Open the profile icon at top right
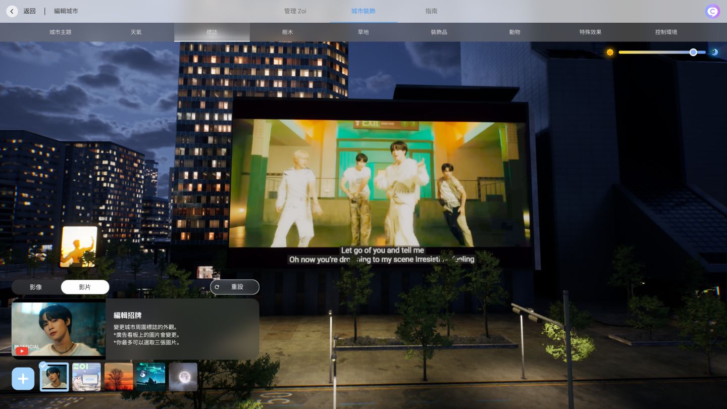Image resolution: width=727 pixels, height=409 pixels. pyautogui.click(x=712, y=12)
